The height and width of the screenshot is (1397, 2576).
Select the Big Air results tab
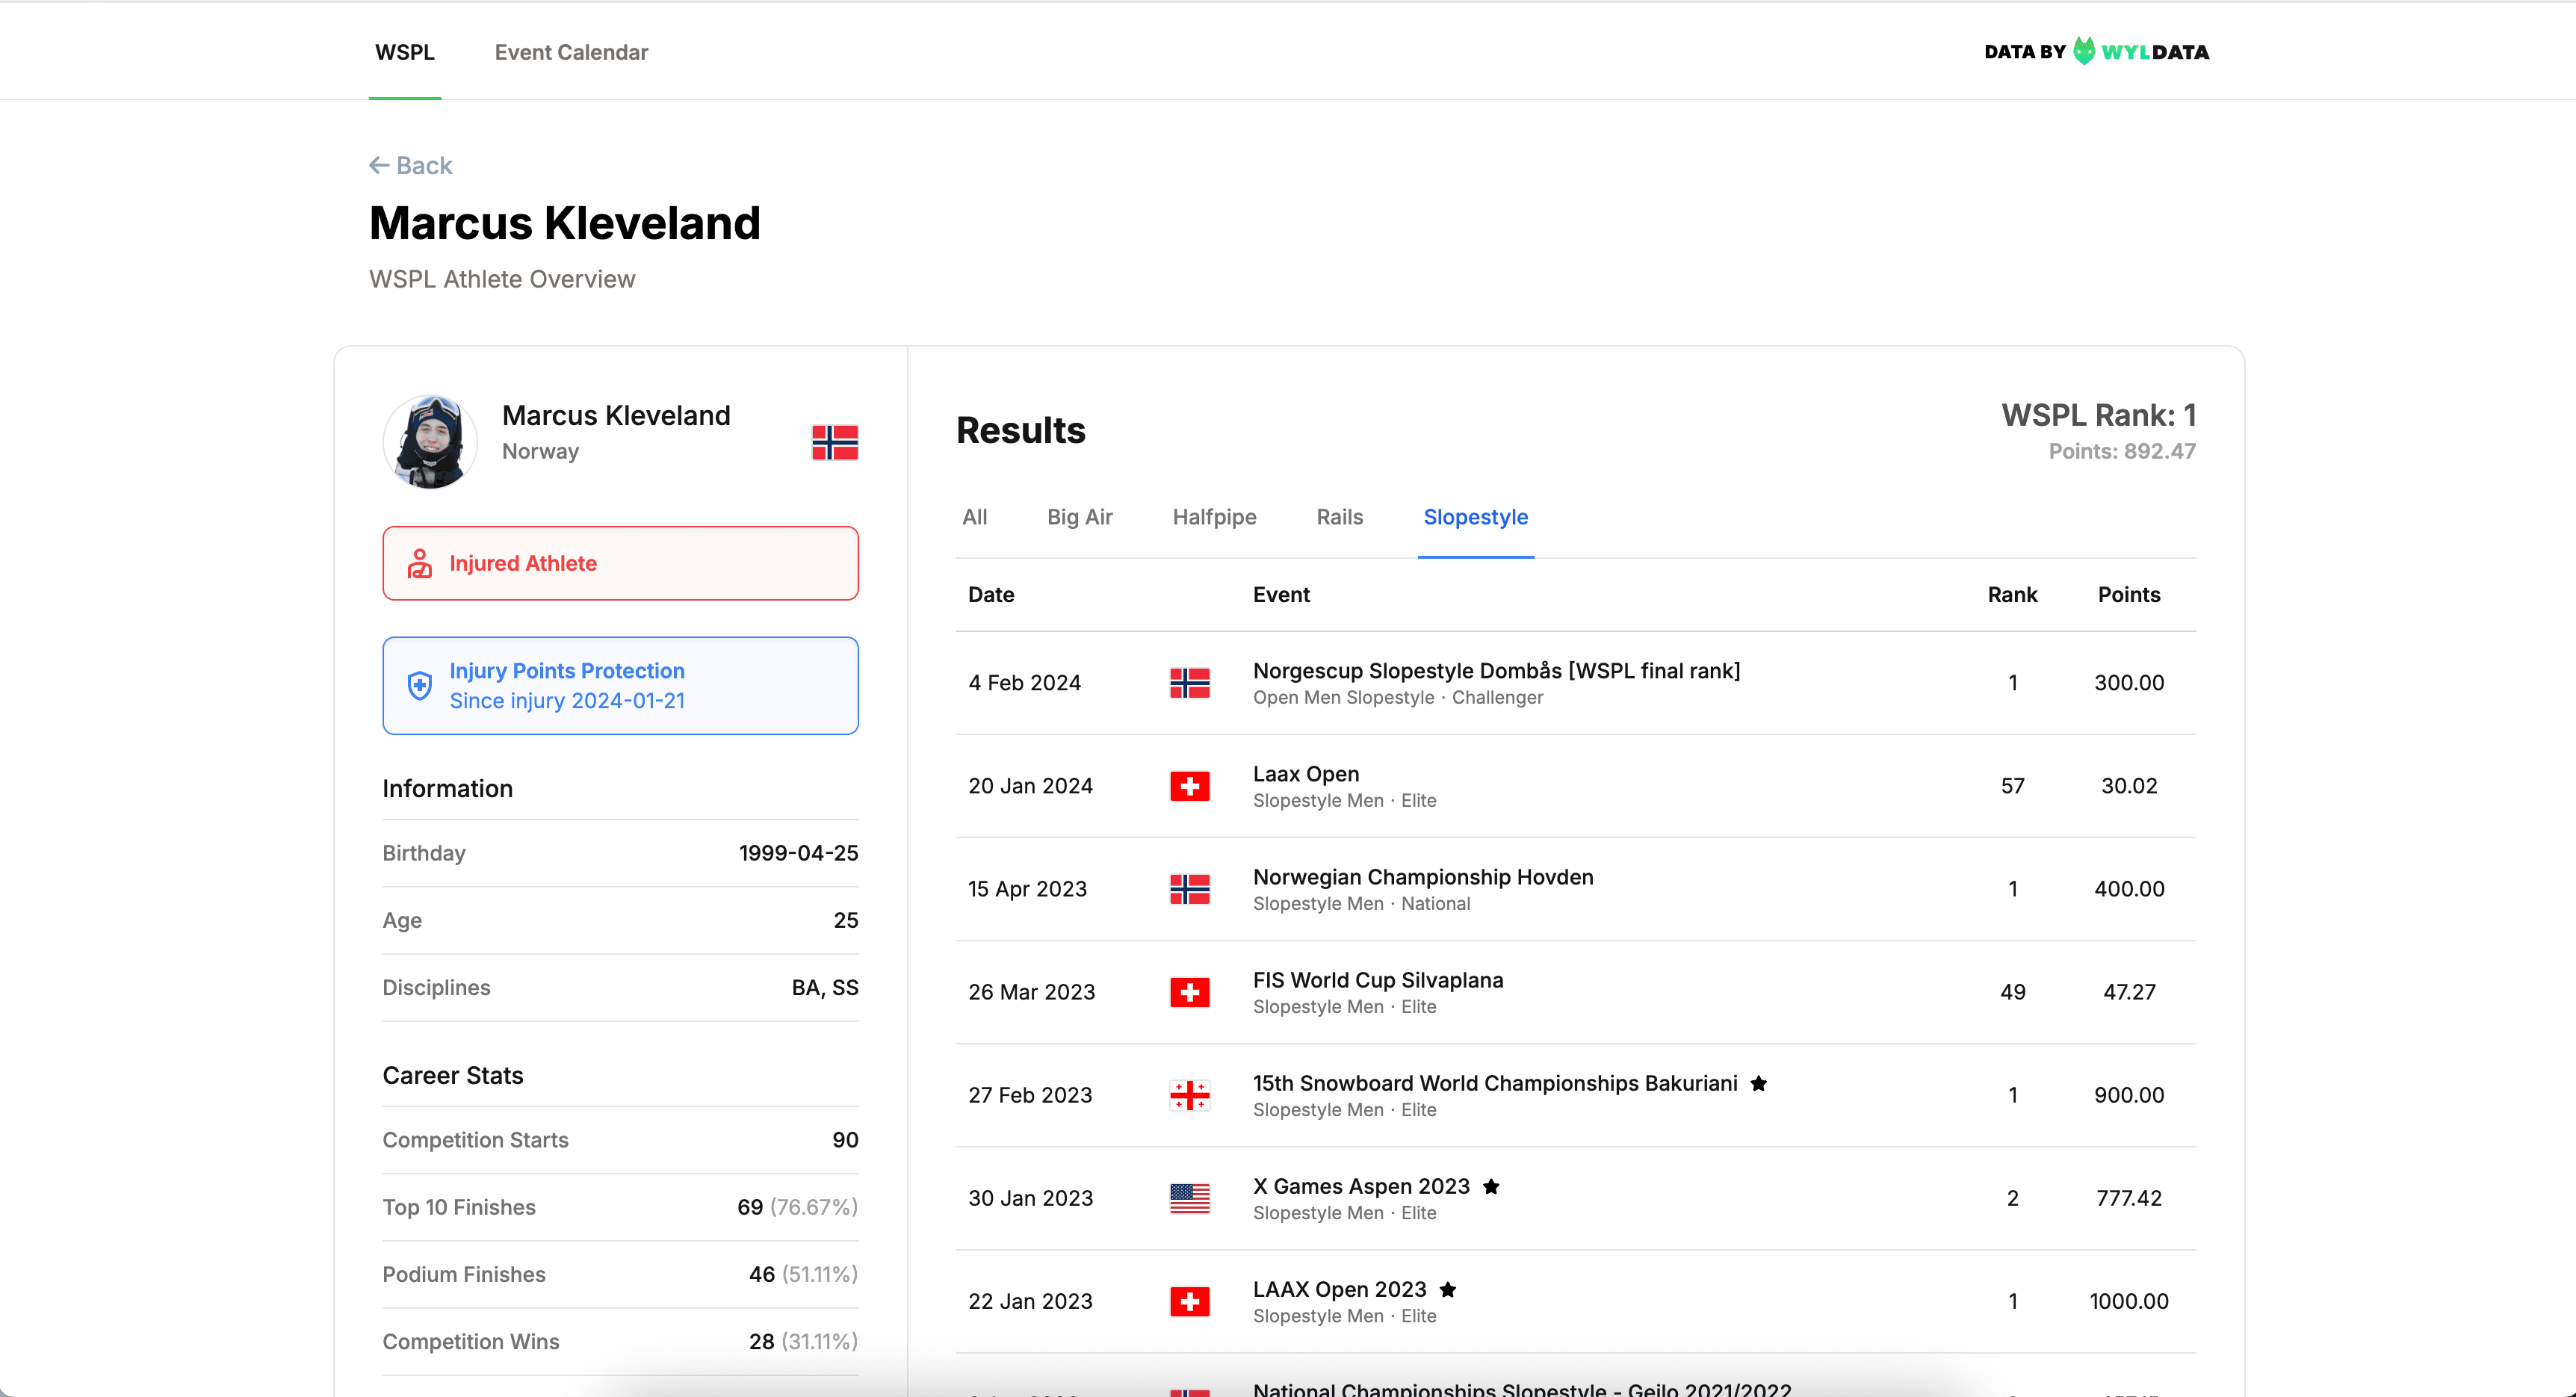[1079, 517]
